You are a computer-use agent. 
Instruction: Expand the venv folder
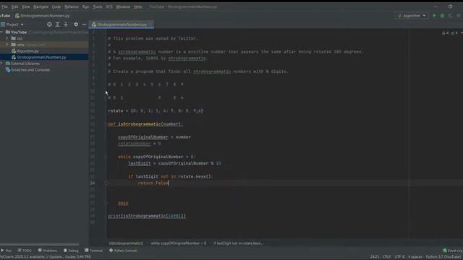click(x=7, y=45)
